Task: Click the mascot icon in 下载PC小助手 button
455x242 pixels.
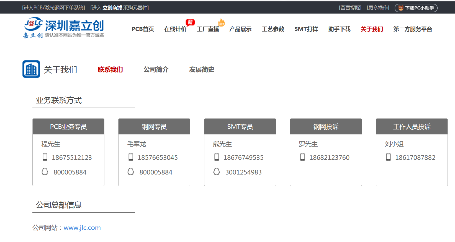Action: click(x=401, y=8)
